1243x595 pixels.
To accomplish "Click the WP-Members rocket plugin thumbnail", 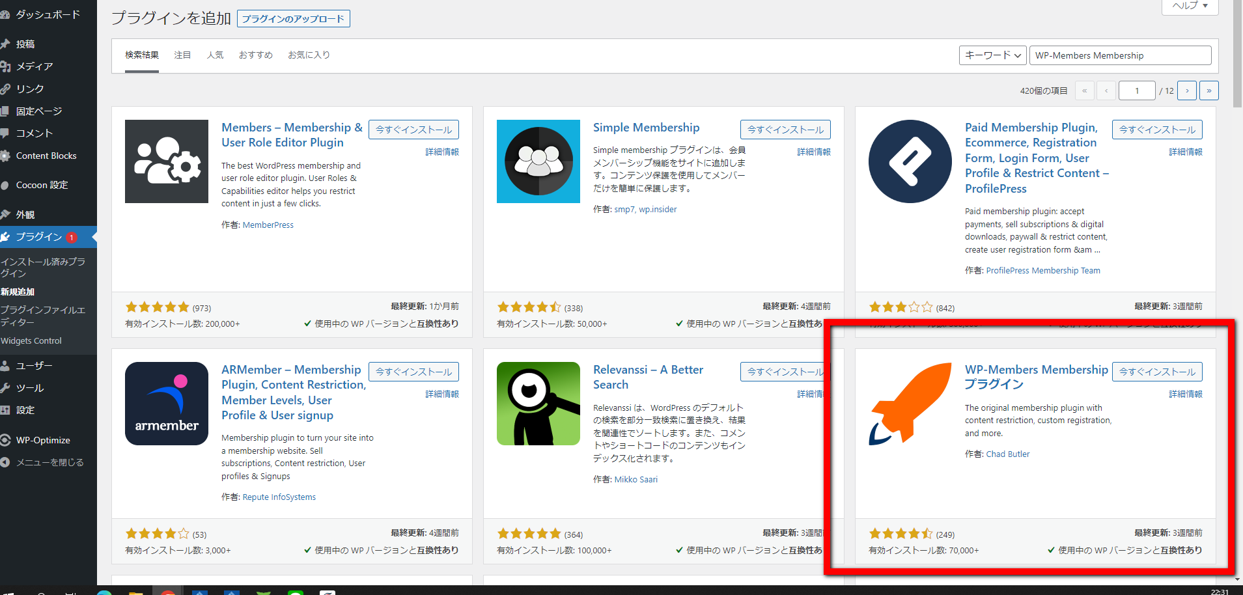I will tap(910, 404).
